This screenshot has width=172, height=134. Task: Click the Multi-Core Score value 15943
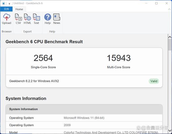pos(119,58)
